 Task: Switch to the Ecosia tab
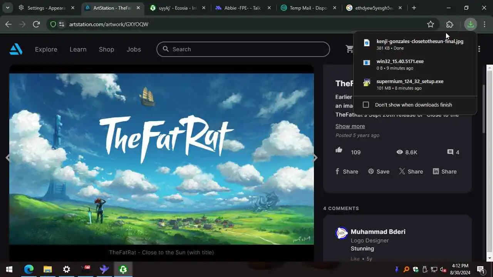tap(178, 8)
